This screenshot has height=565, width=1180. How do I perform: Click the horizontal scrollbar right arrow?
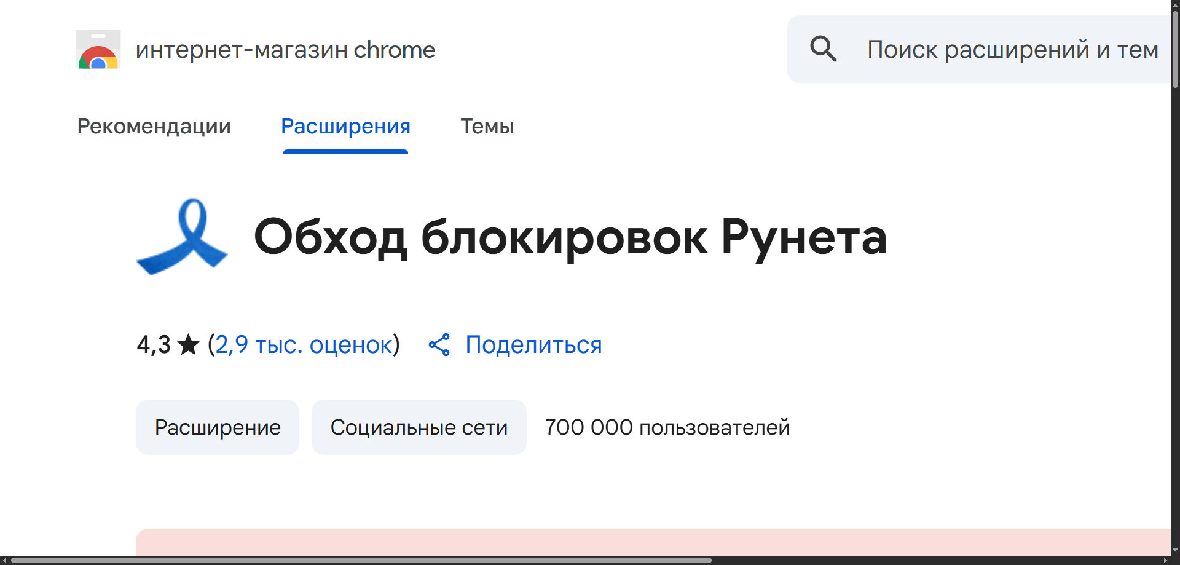click(1166, 561)
